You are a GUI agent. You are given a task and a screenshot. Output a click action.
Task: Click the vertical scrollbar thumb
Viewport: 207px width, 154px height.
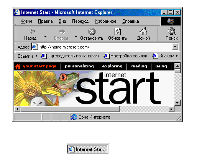177,71
